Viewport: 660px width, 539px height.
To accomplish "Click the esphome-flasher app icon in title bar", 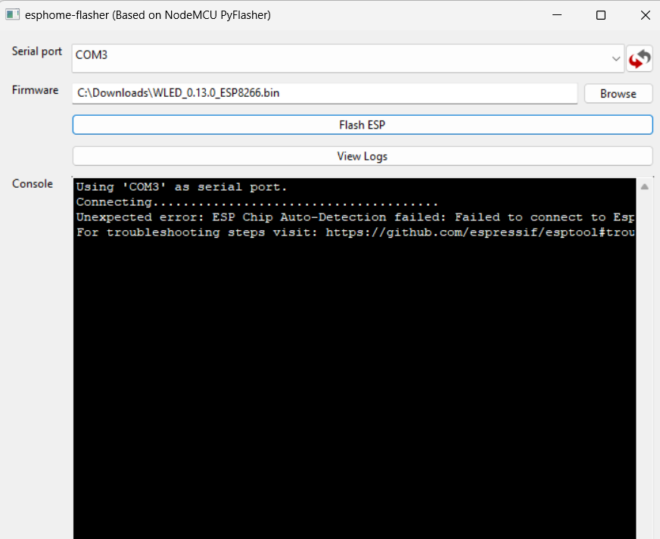I will coord(12,14).
